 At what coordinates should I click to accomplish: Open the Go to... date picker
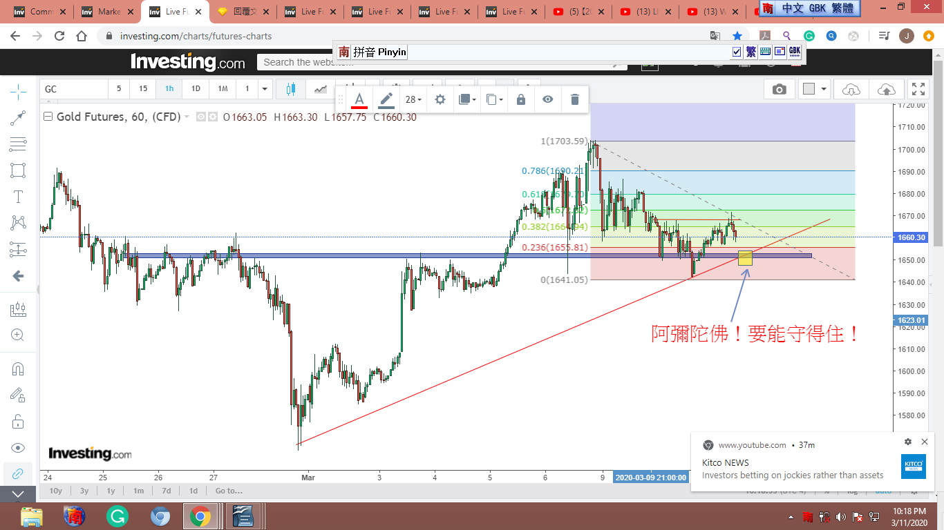click(x=229, y=491)
